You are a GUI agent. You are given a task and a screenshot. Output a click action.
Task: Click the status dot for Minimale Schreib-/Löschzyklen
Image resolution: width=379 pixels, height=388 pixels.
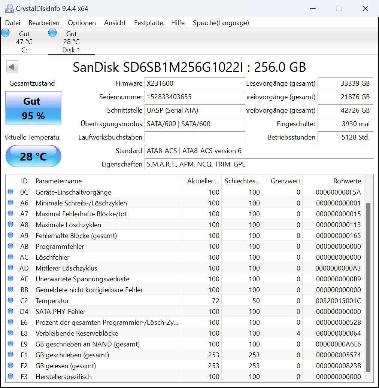tap(10, 203)
